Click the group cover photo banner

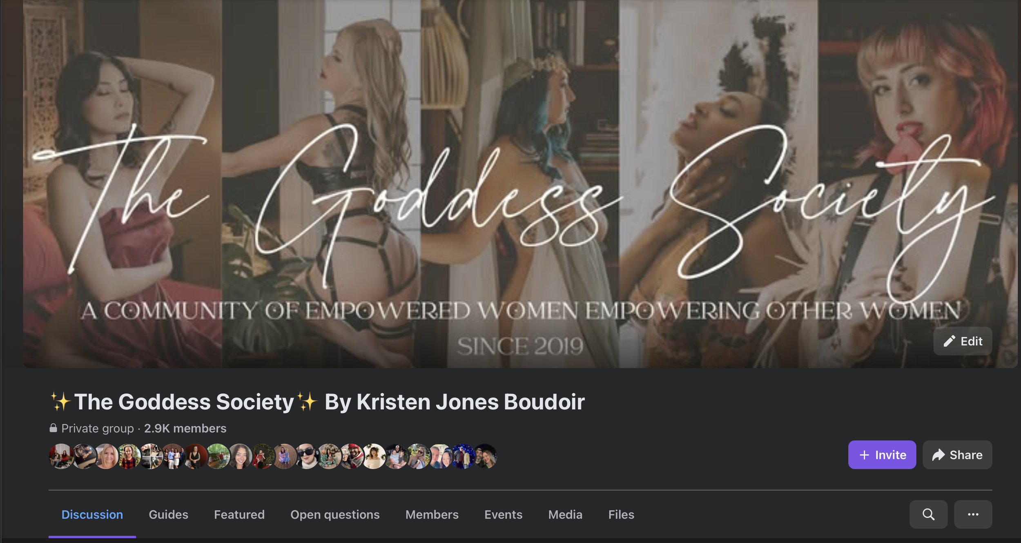(520, 184)
